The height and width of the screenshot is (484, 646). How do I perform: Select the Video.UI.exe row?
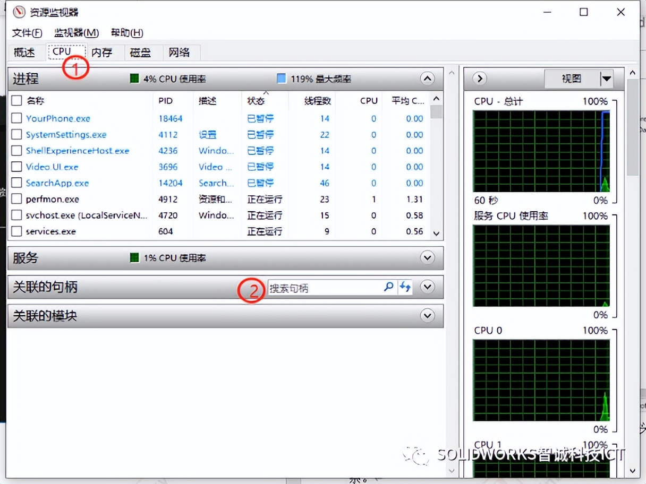(x=219, y=167)
